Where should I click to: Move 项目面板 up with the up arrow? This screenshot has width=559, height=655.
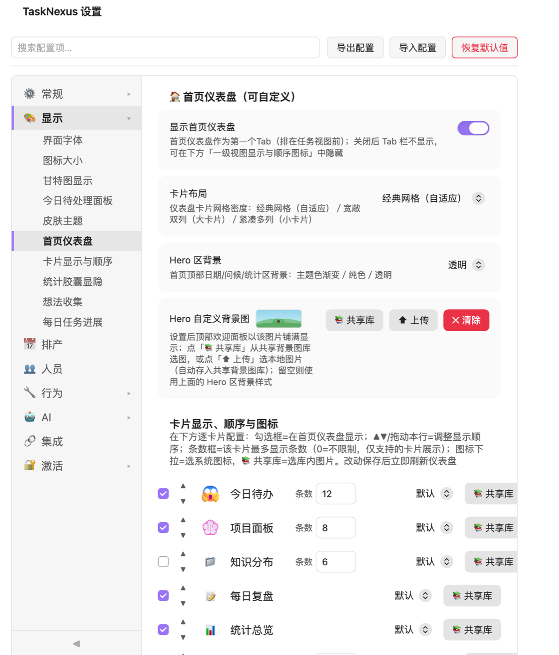pos(183,520)
